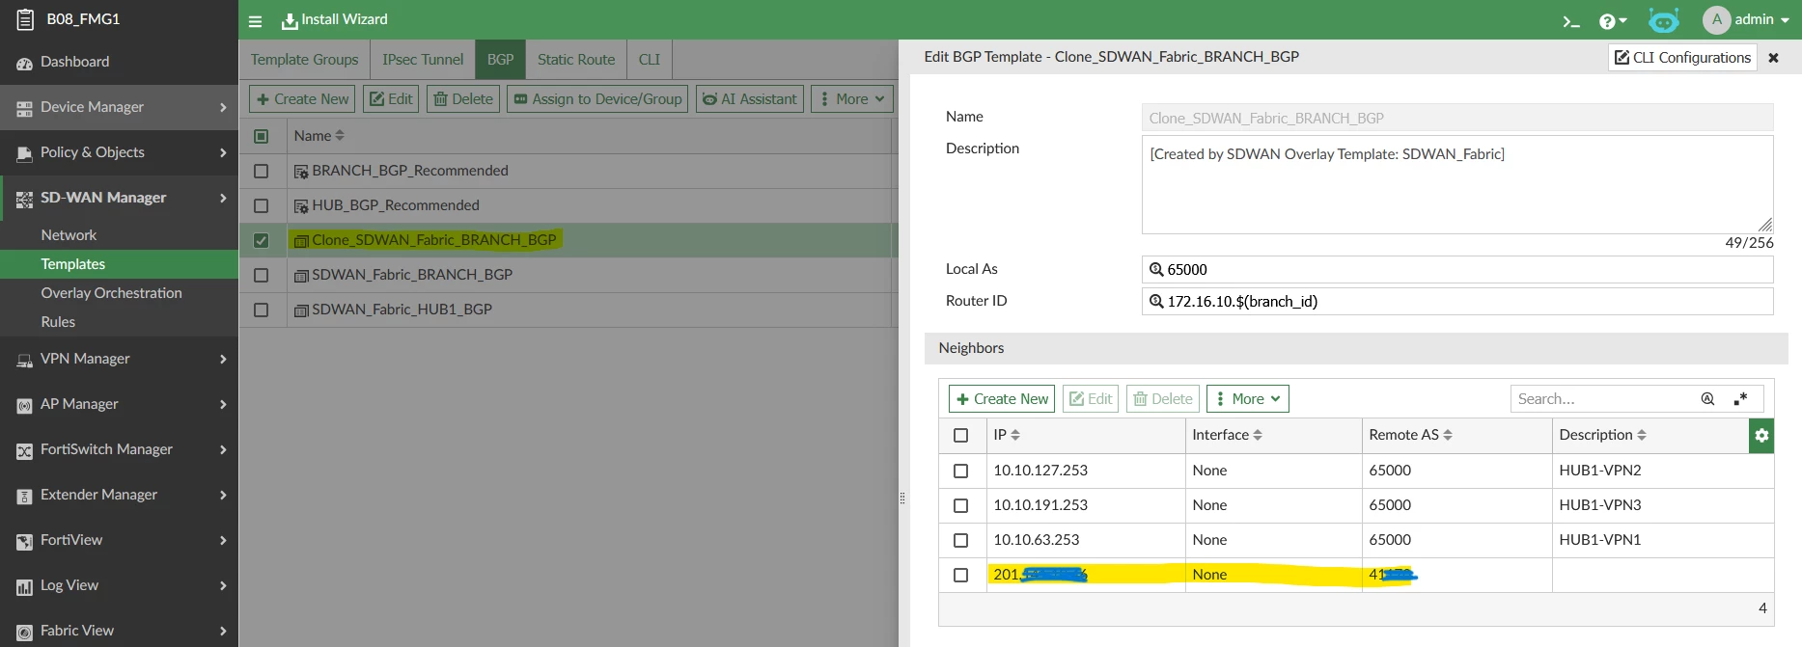Click the SD-WAN Manager sidebar icon

click(x=24, y=199)
